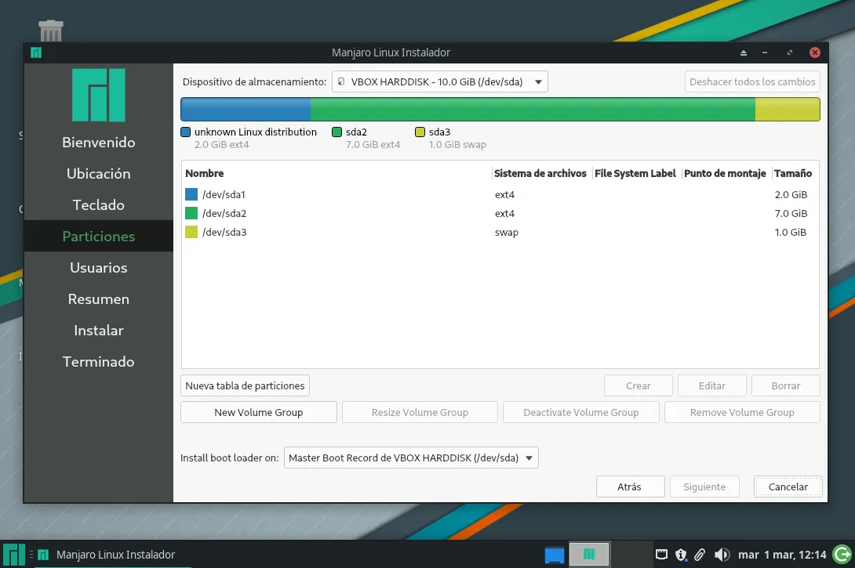Click the green sda2 segment in the partition bar

(533, 110)
